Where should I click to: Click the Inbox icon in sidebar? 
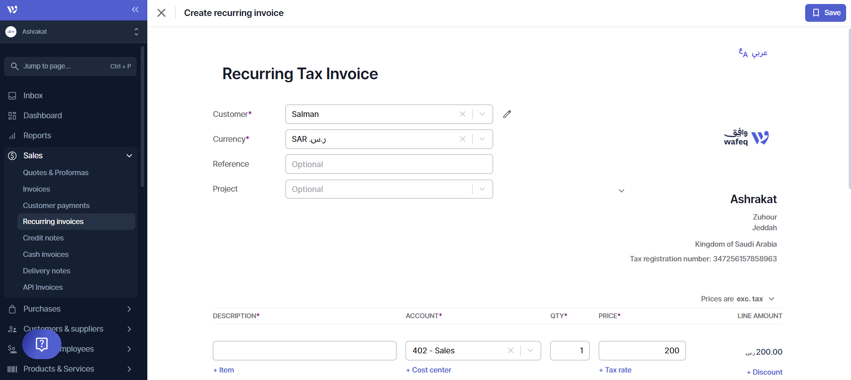tap(12, 96)
